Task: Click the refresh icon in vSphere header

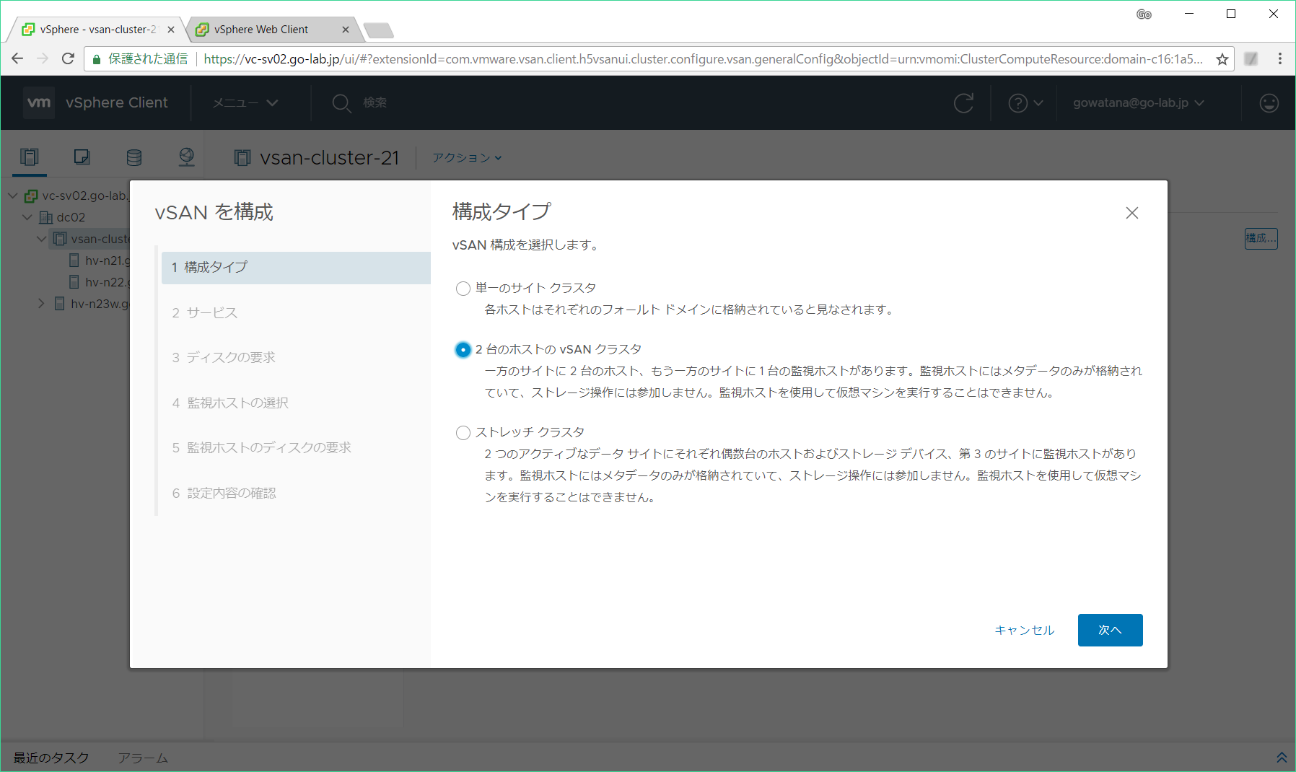Action: coord(963,102)
